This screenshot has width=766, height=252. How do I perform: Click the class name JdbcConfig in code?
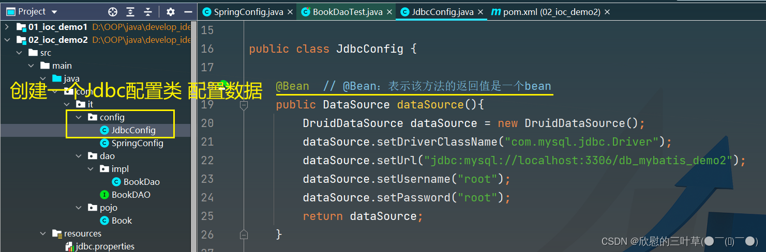pos(370,49)
